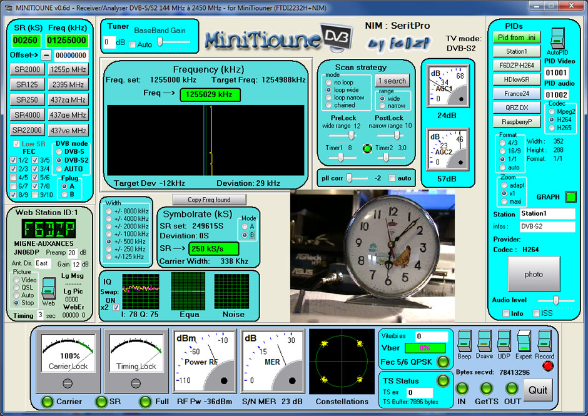Click the received video clock image
Viewport: 588px width, 416px height.
(x=372, y=256)
